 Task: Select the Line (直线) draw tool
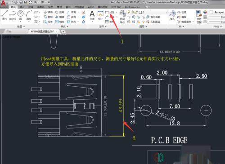tap(4, 15)
